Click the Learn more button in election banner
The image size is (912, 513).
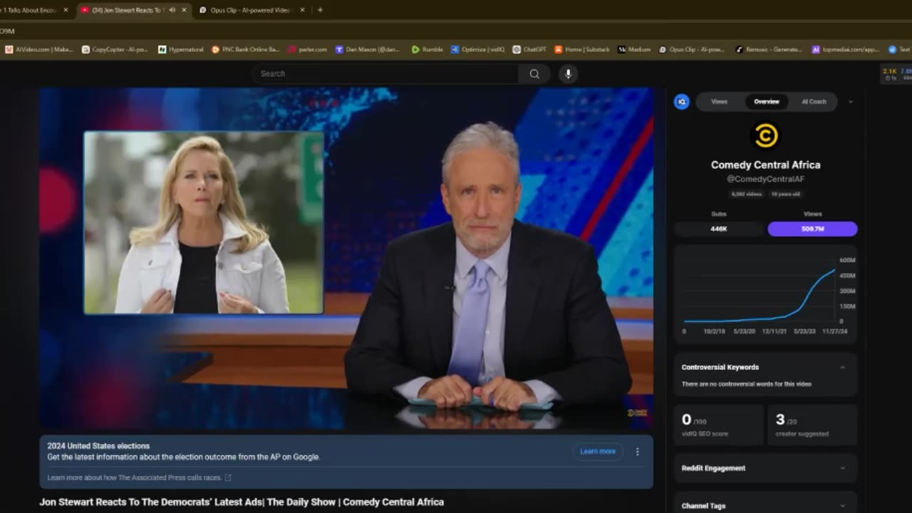[x=597, y=451]
